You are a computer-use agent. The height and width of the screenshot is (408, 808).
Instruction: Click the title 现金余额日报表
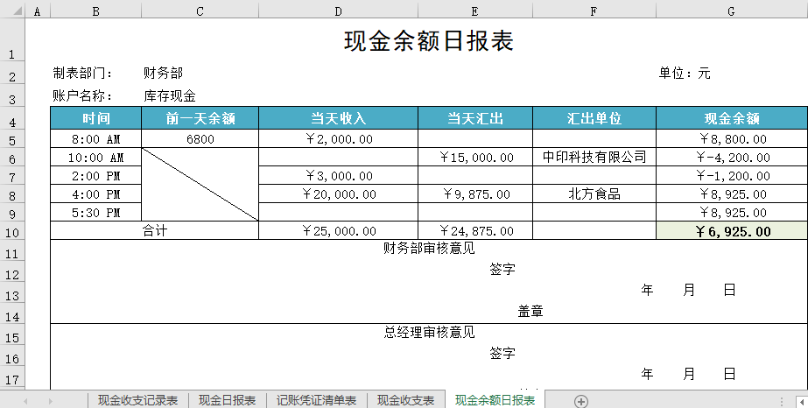point(428,41)
